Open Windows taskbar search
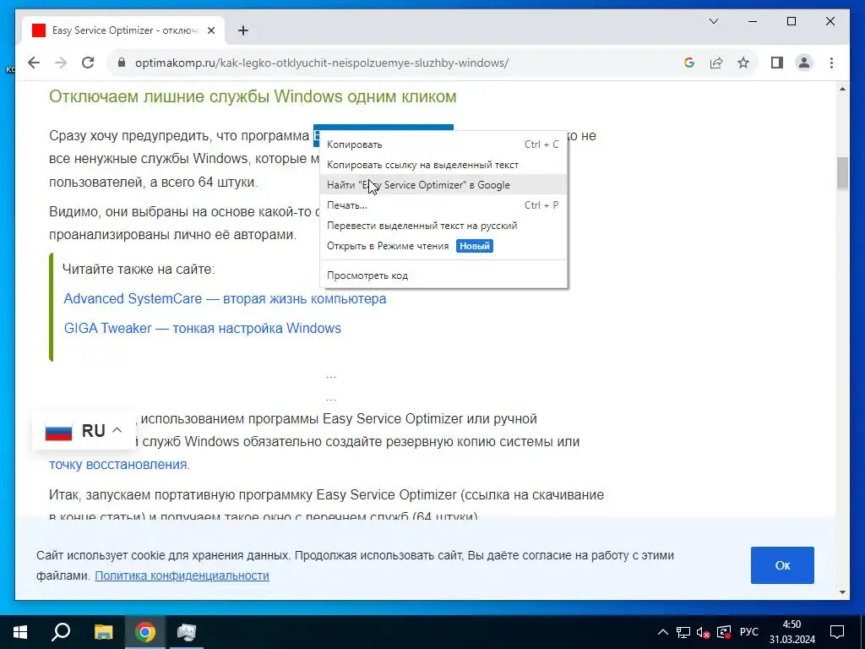865x649 pixels. (x=61, y=632)
